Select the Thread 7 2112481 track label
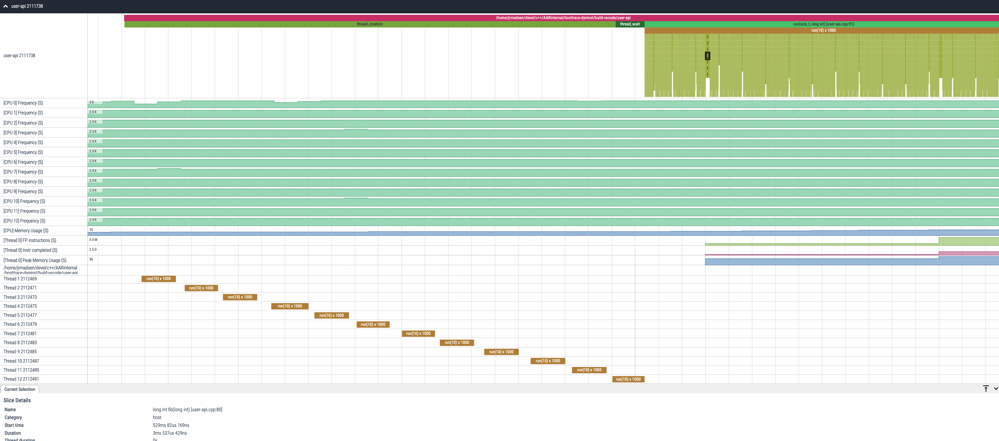The height and width of the screenshot is (441, 999). pos(20,333)
